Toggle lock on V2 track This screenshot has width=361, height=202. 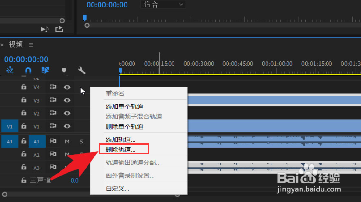click(24, 113)
